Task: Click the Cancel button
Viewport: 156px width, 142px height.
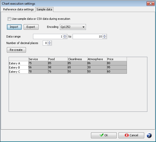Action: point(131,135)
